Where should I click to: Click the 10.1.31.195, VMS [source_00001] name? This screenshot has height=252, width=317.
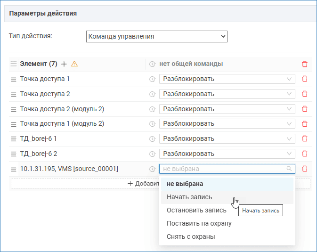click(69, 169)
